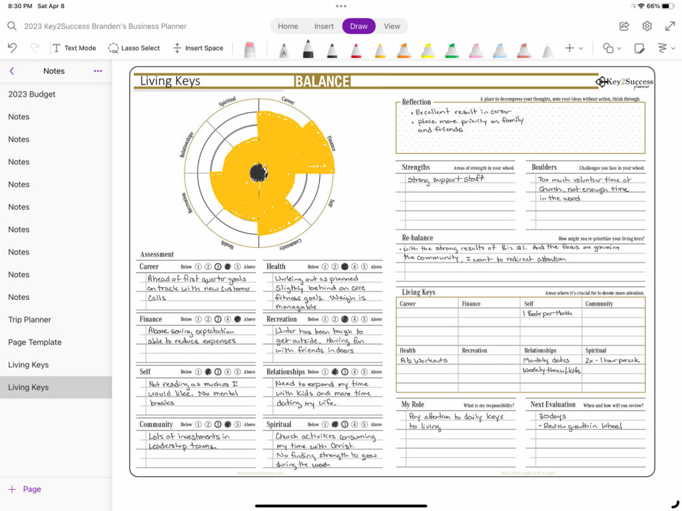The width and height of the screenshot is (682, 511).
Task: Click the redo arrow
Action: coord(35,48)
